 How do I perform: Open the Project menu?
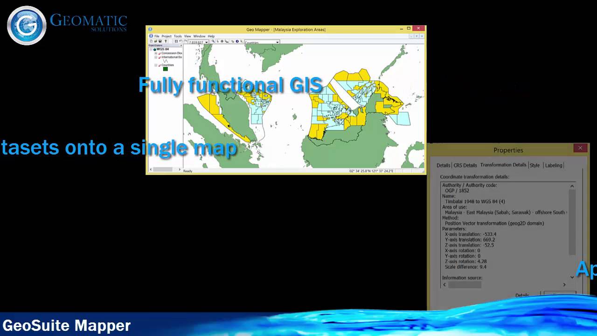coord(167,36)
